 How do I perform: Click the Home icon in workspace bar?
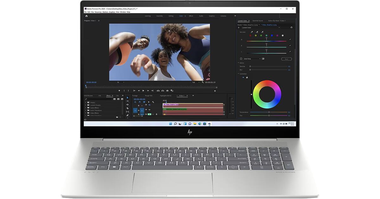[x=86, y=16]
